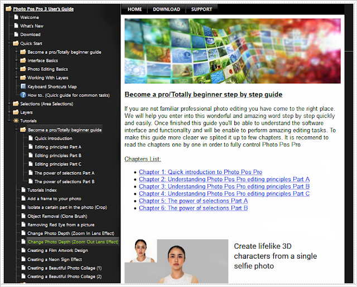Select Creating a Beautiful Photo Collage (2)
This screenshot has width=357, height=287.
65,276
